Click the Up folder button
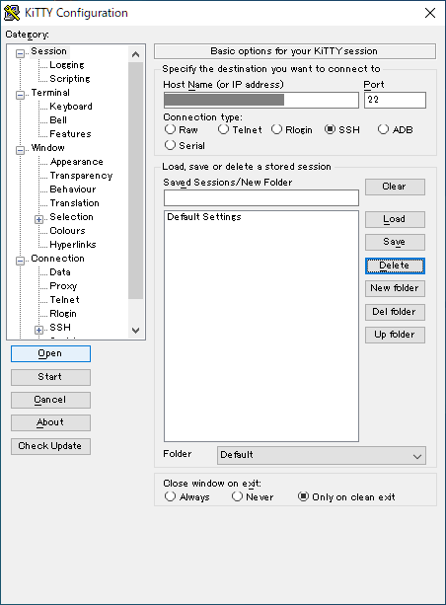The width and height of the screenshot is (446, 605). coord(395,335)
